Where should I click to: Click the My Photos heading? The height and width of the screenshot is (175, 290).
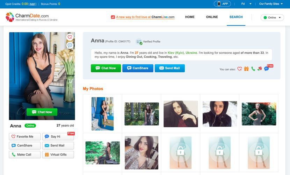coord(93,89)
